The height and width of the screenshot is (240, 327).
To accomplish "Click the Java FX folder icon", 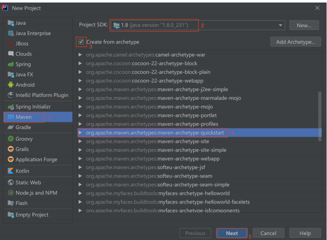I will click(10, 75).
